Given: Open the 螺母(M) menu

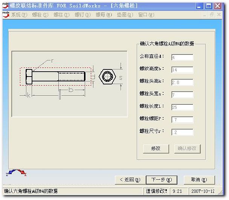Looking at the screenshot, I should click(x=104, y=15).
